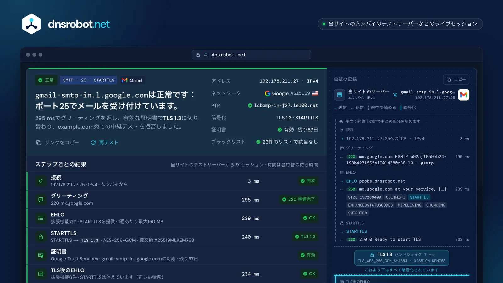Screen dimensions: 503x283
Task: Click the dnsrobot.net address bar field
Action: (x=251, y=55)
